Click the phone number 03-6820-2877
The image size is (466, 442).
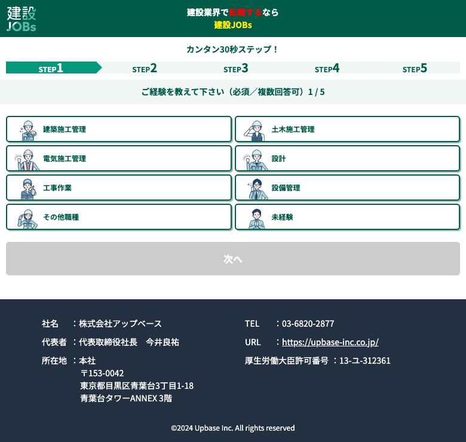tap(308, 324)
